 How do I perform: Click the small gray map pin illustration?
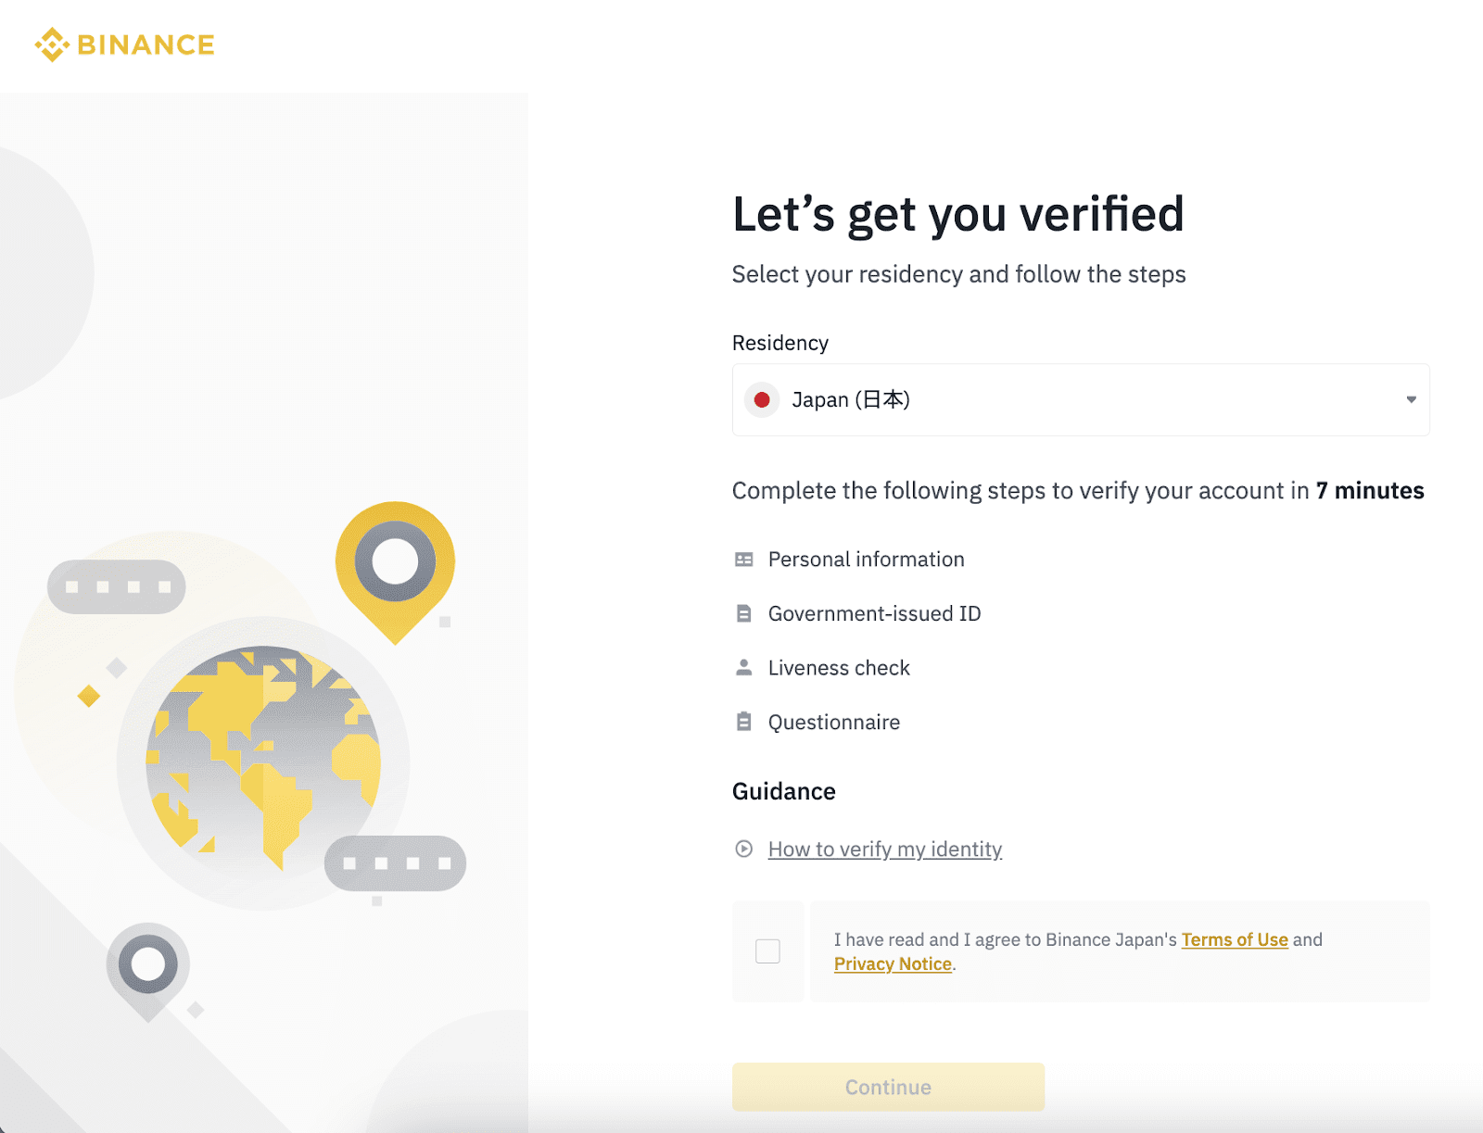click(148, 968)
